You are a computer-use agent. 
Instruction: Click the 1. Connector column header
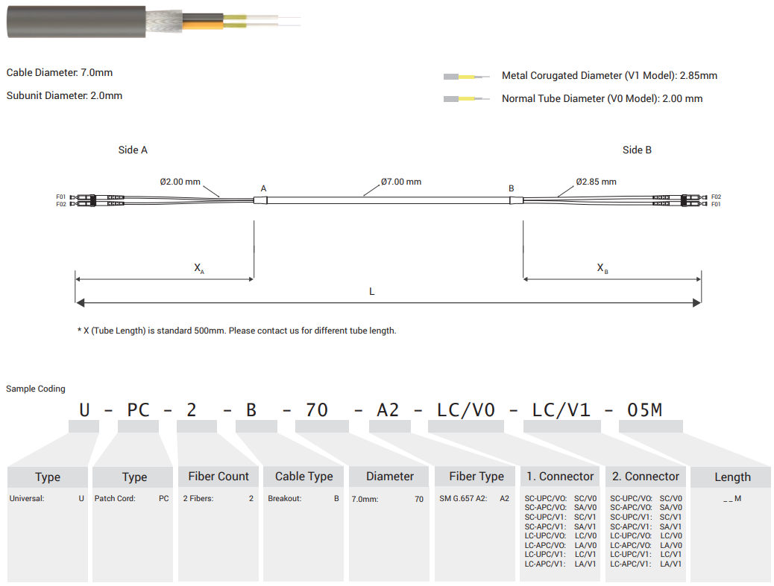[x=560, y=477]
